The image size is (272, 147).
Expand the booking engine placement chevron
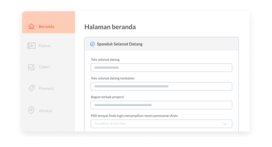pyautogui.click(x=225, y=124)
